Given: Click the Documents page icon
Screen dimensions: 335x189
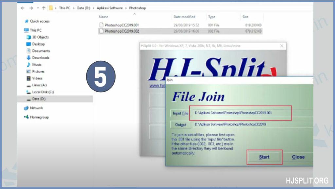Looking at the screenshot, I should click(29, 51).
